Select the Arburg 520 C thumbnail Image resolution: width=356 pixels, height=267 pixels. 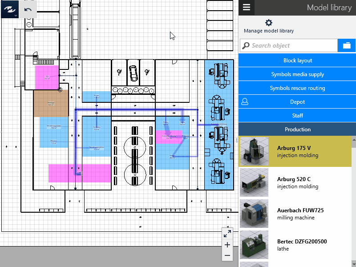pos(254,182)
